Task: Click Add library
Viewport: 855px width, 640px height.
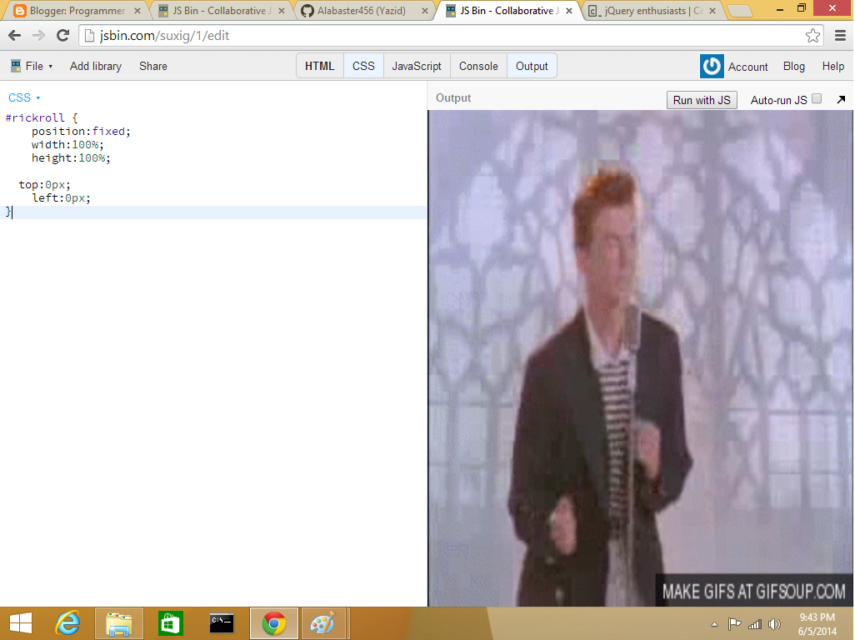Action: (96, 67)
